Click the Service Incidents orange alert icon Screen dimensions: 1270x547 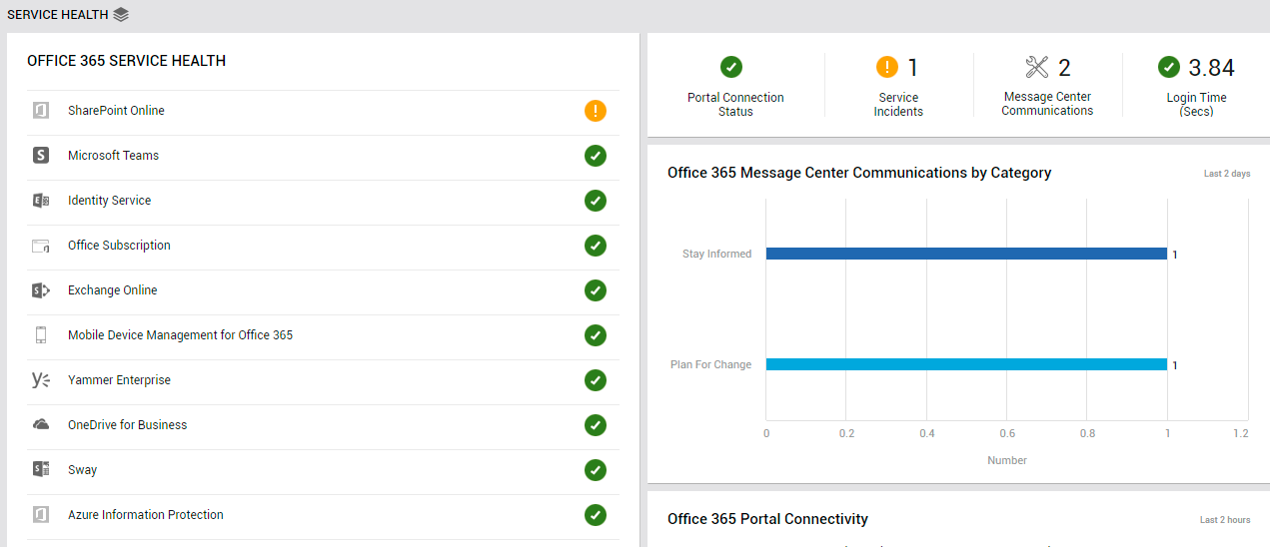click(x=887, y=67)
